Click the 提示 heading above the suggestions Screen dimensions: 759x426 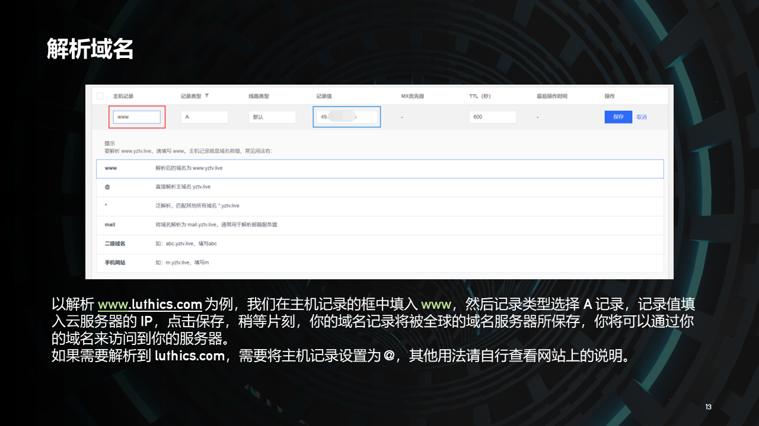[x=110, y=143]
